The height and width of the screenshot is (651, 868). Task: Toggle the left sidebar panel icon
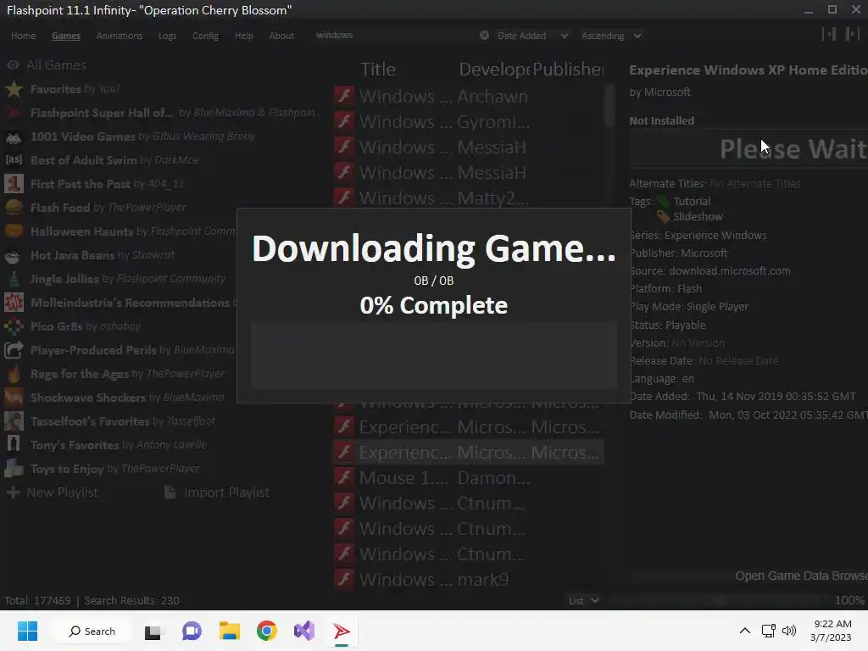click(x=829, y=34)
